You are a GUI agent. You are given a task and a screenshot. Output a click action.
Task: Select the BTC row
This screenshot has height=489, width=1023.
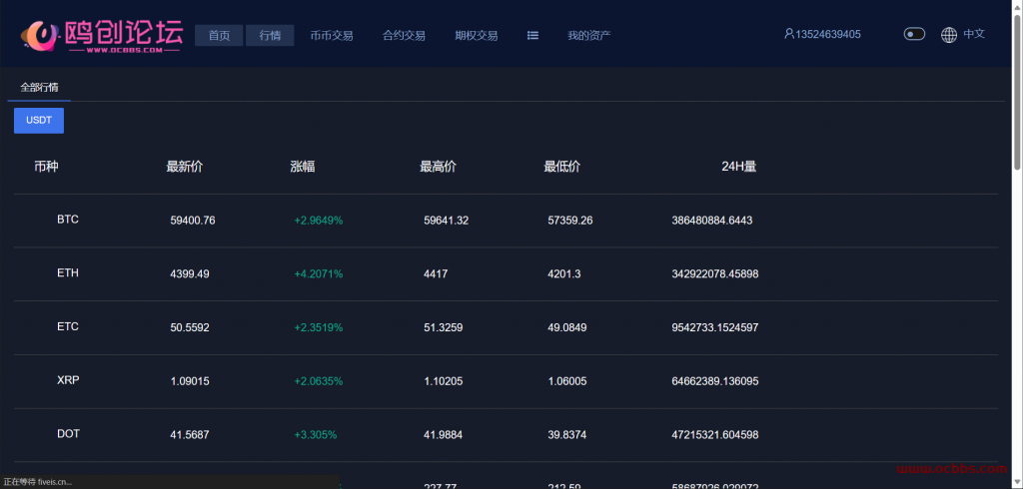[x=506, y=221]
